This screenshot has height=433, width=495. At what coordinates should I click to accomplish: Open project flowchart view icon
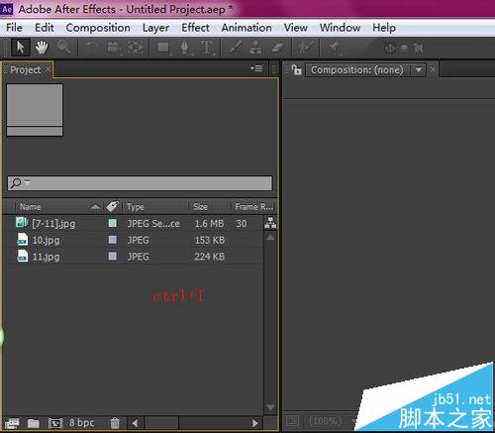pyautogui.click(x=270, y=223)
